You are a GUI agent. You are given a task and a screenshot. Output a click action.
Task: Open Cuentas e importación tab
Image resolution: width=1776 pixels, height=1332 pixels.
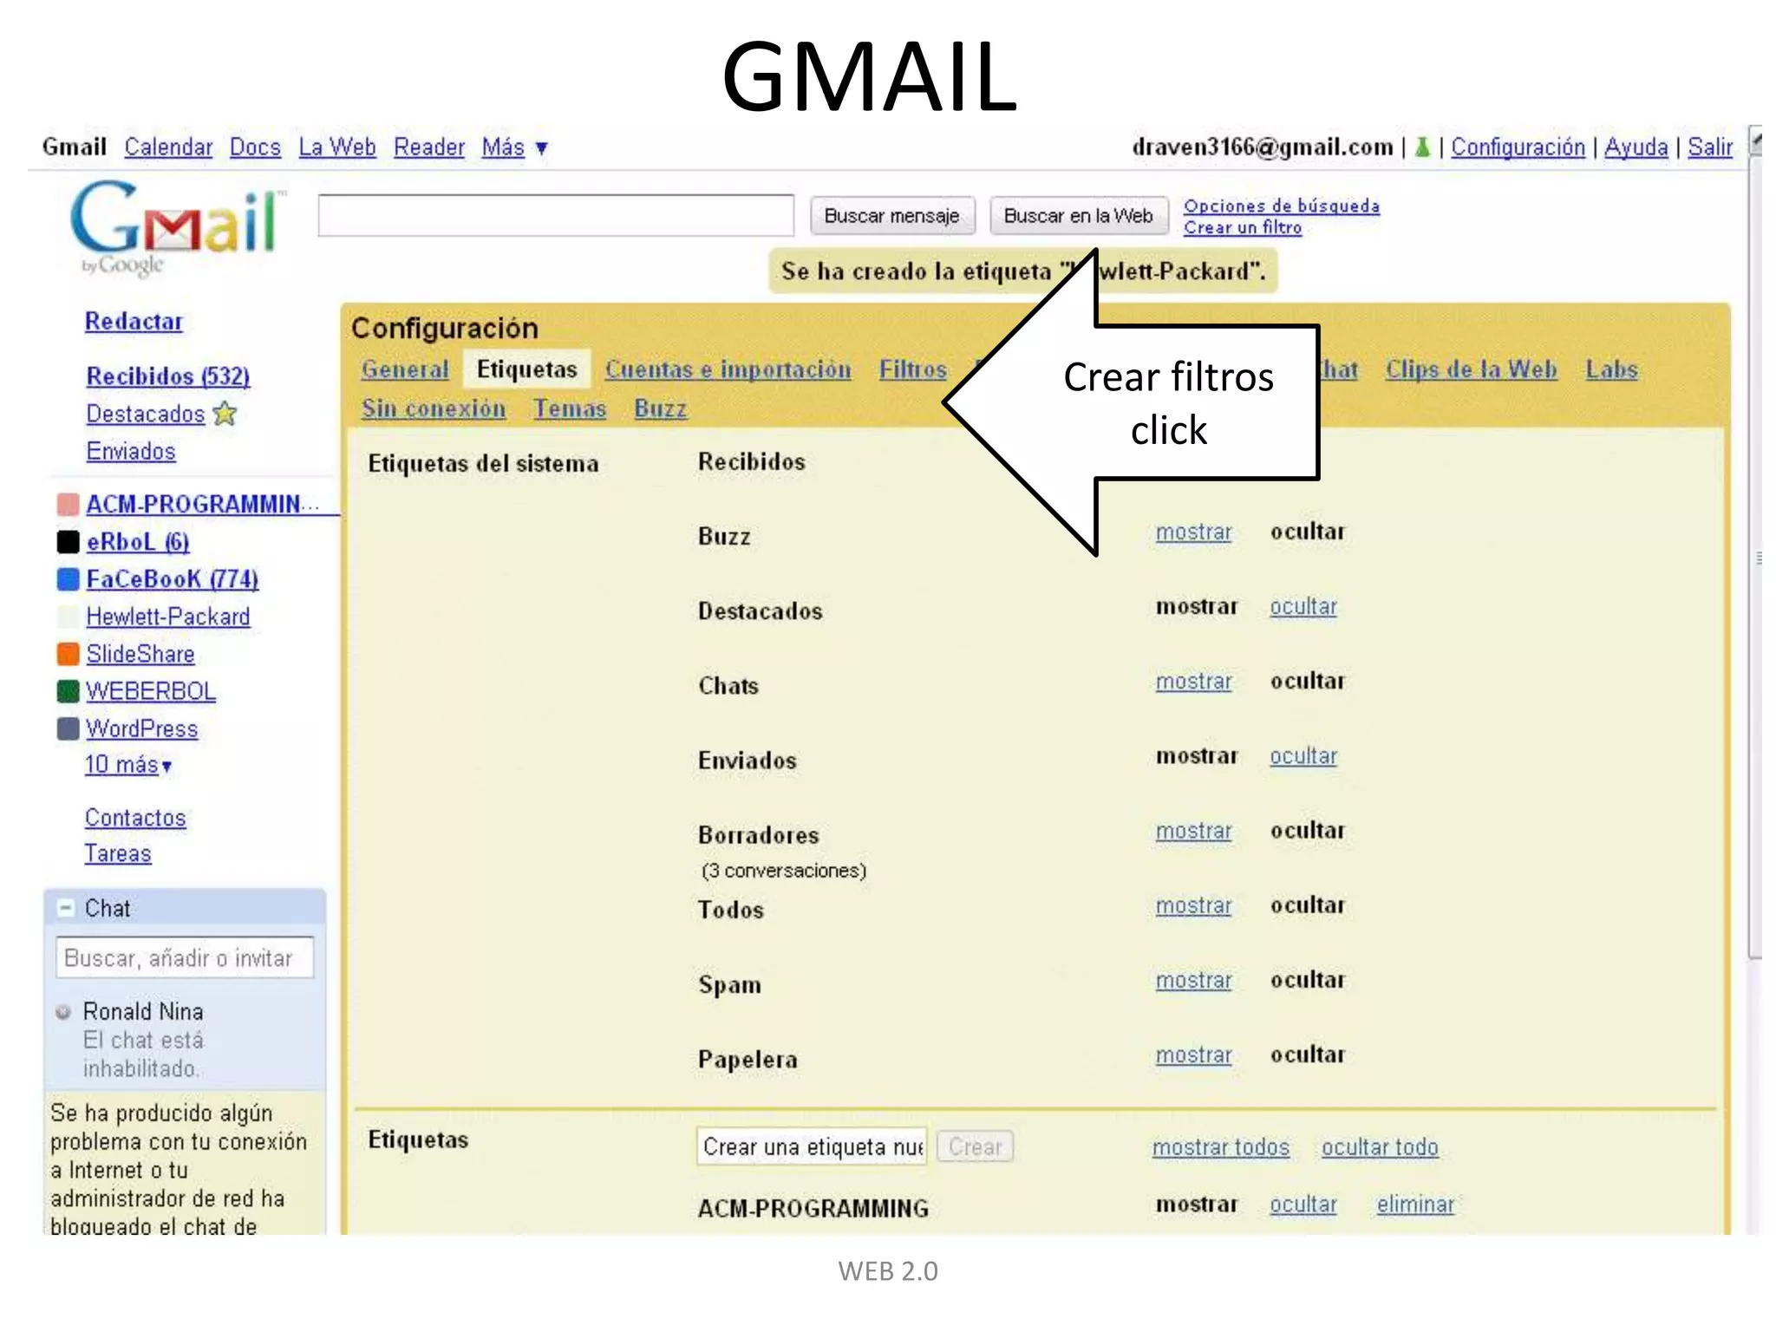tap(728, 369)
